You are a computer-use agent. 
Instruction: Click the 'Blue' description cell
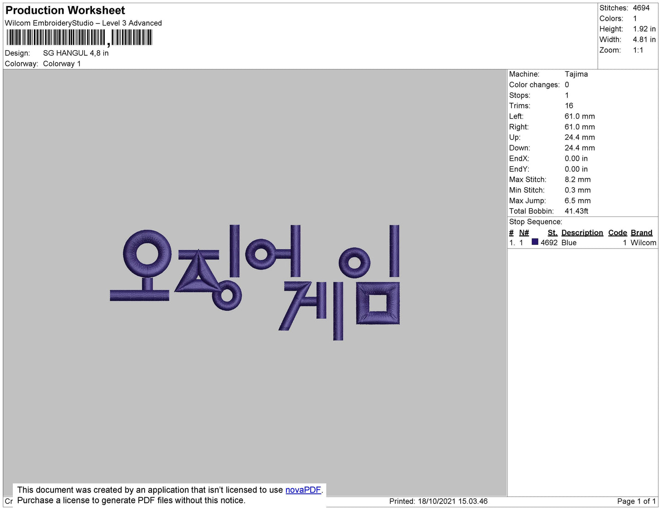[569, 242]
